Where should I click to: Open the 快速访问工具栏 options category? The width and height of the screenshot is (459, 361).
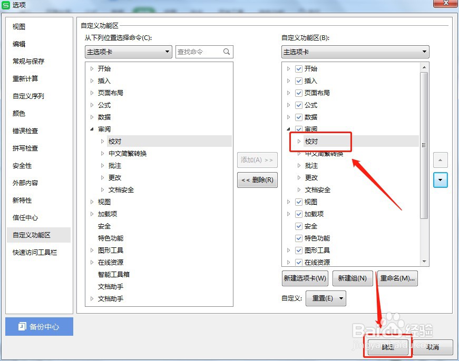point(35,253)
